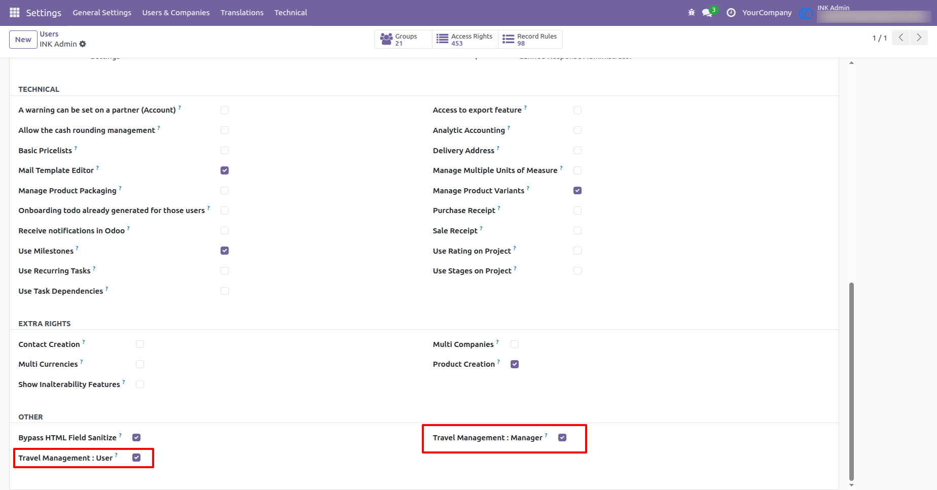This screenshot has width=937, height=490.
Task: Toggle the Travel Management Manager checkbox
Action: pos(562,438)
